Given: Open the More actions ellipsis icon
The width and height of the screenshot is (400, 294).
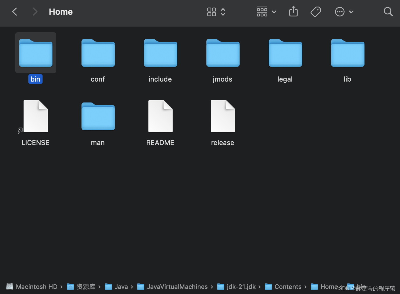Looking at the screenshot, I should click(x=340, y=12).
